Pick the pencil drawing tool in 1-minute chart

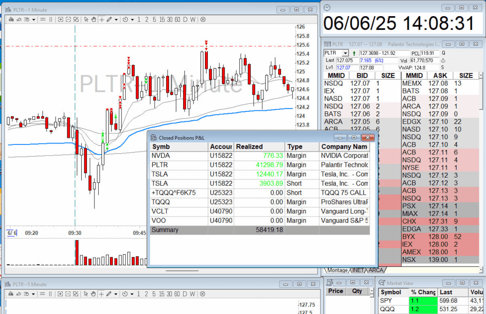[109, 19]
